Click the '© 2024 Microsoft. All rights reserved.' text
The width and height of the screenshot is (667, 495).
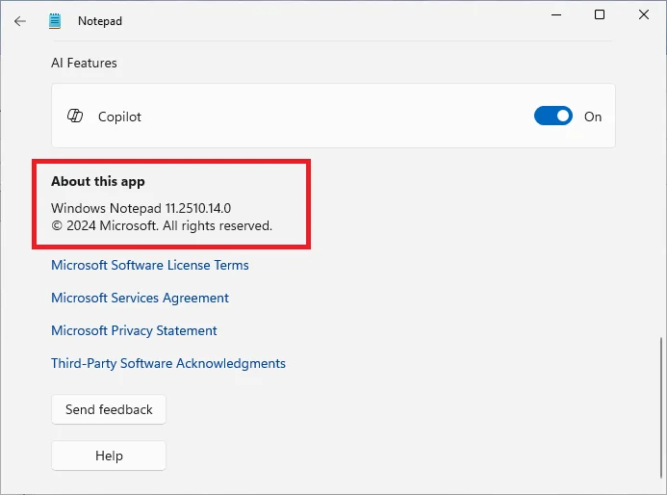pos(162,225)
